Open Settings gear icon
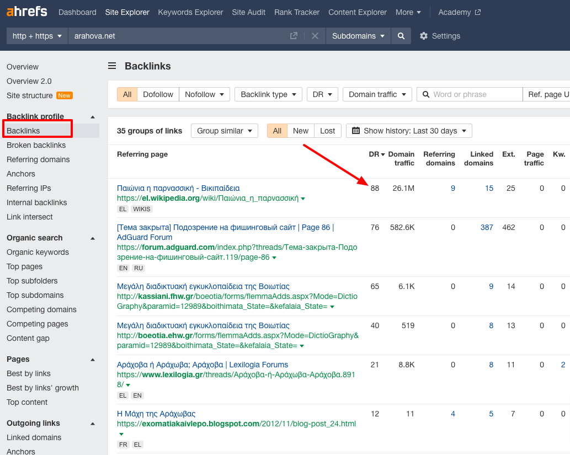The width and height of the screenshot is (570, 455). (424, 36)
